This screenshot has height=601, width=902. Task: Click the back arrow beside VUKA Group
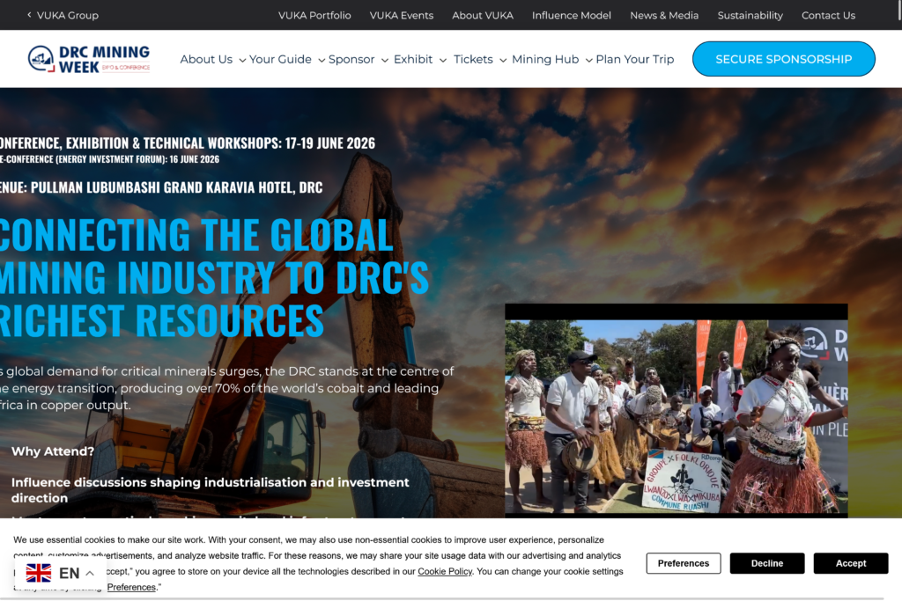(x=29, y=15)
